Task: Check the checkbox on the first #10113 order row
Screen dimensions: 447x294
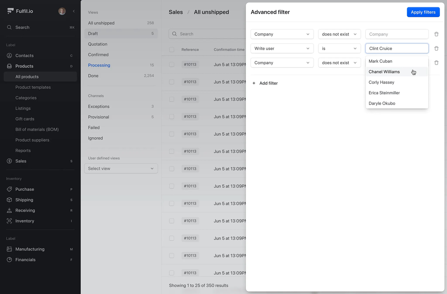Action: pos(172,65)
